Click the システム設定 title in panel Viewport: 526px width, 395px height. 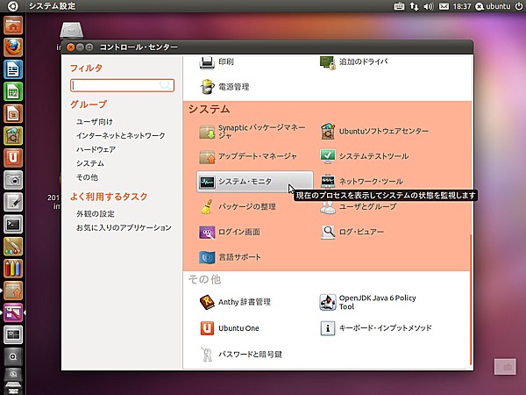click(x=53, y=6)
